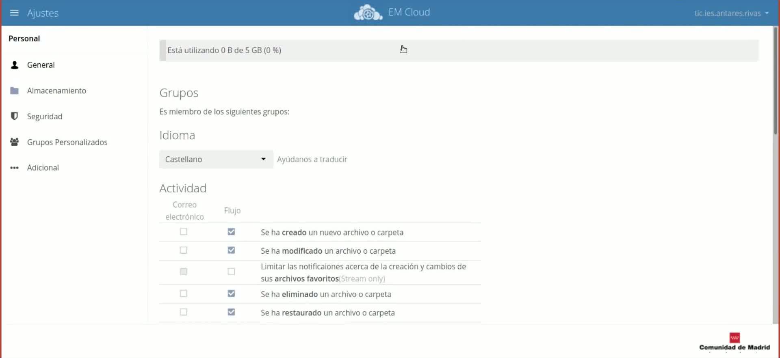Enable email for restored file or folder
The image size is (780, 358).
(184, 312)
